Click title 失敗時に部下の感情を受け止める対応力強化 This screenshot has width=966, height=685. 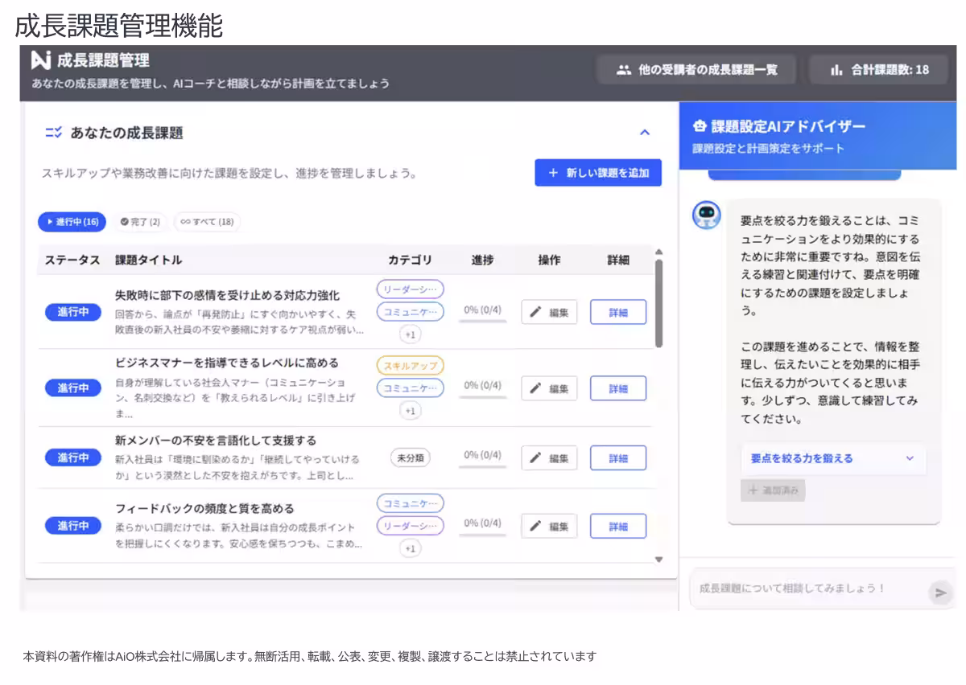[228, 295]
